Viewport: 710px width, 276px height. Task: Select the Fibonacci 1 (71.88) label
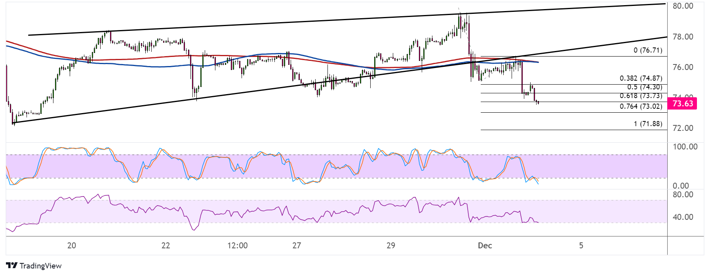coord(648,124)
